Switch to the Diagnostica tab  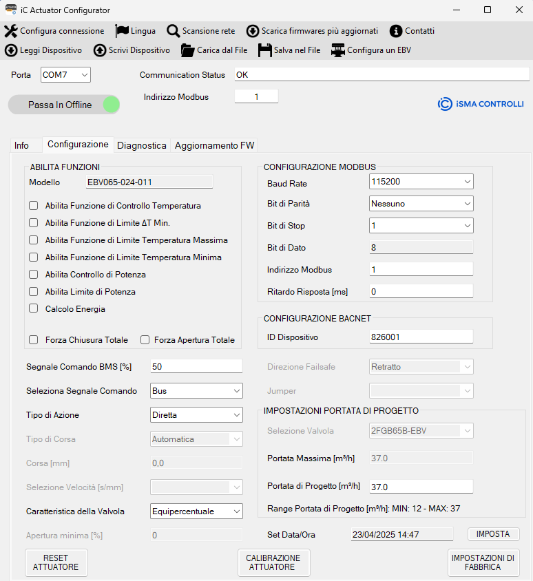[x=142, y=145]
